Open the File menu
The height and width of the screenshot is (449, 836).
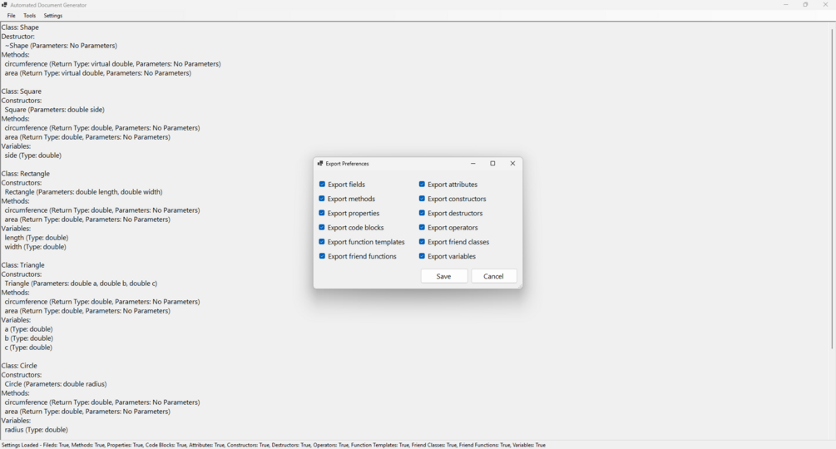click(x=11, y=16)
